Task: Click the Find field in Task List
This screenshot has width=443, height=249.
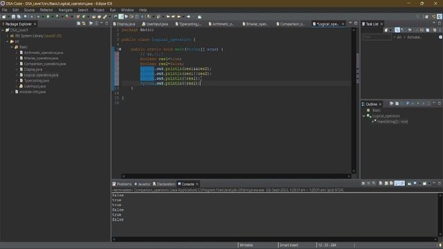Action: pyautogui.click(x=377, y=37)
